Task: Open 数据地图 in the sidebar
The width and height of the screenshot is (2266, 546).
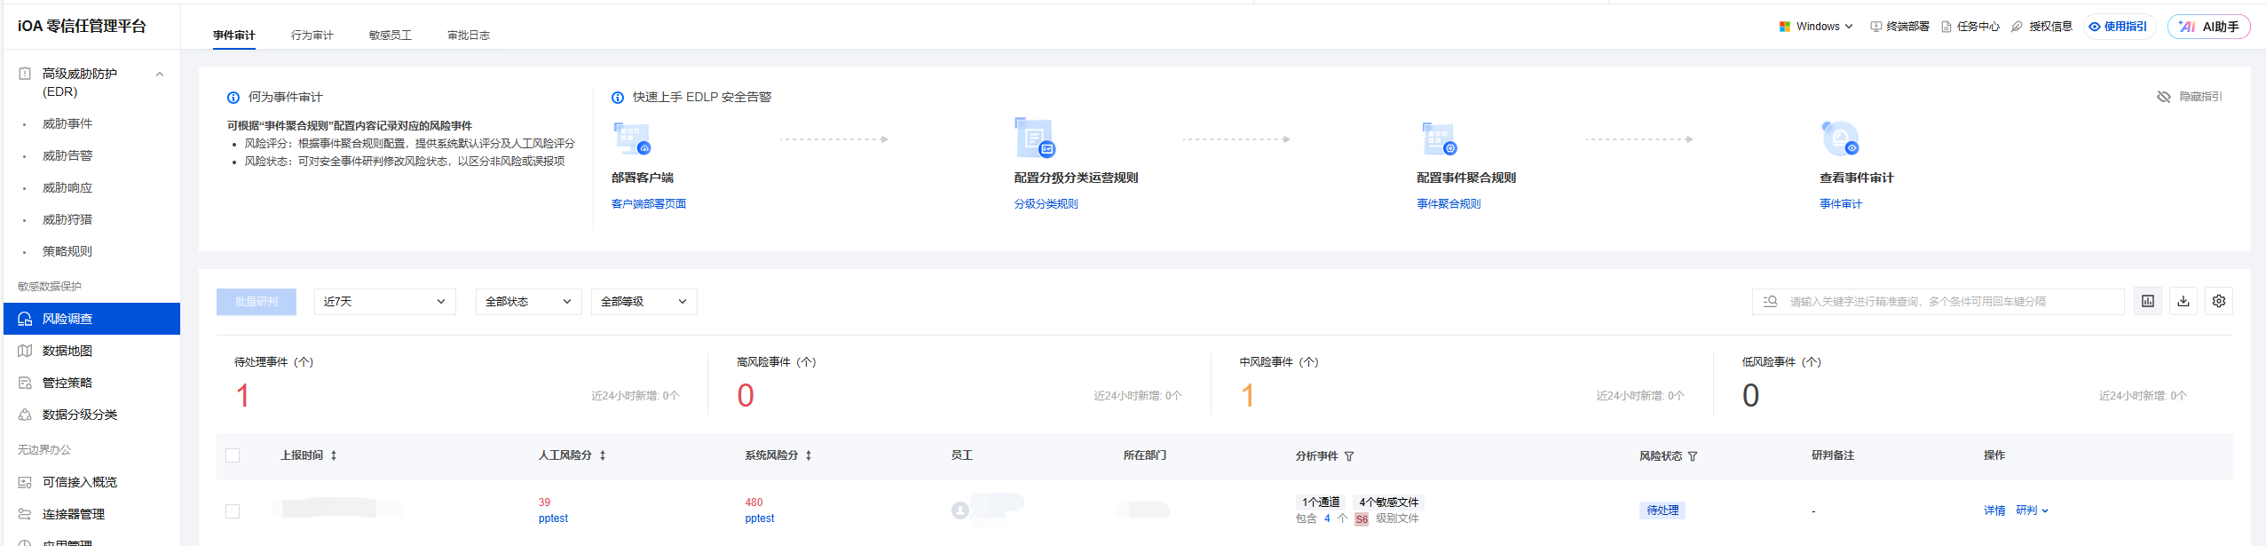Action: click(x=67, y=351)
